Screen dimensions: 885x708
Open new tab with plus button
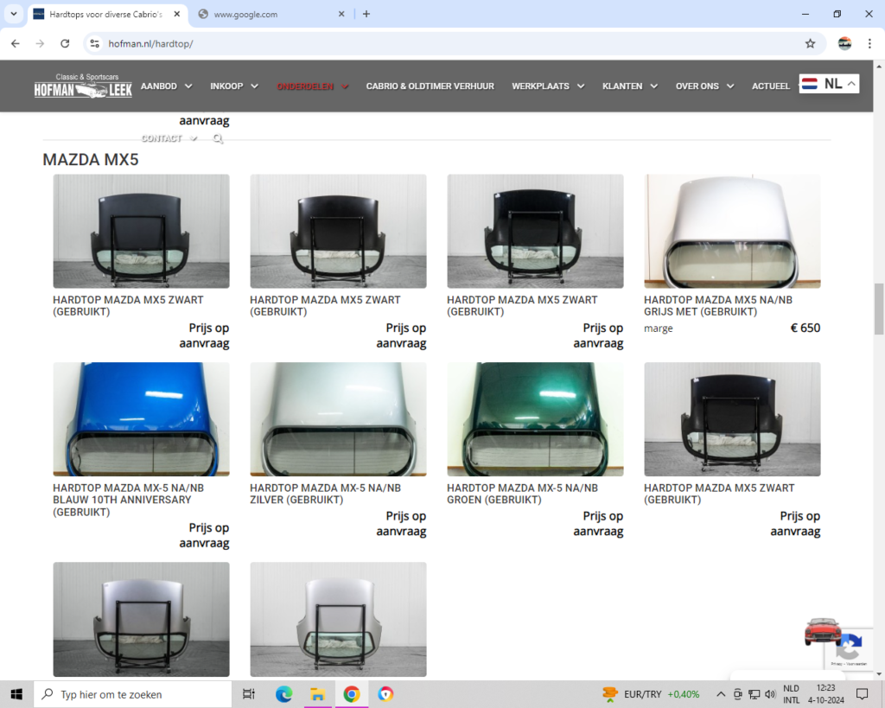coord(366,14)
